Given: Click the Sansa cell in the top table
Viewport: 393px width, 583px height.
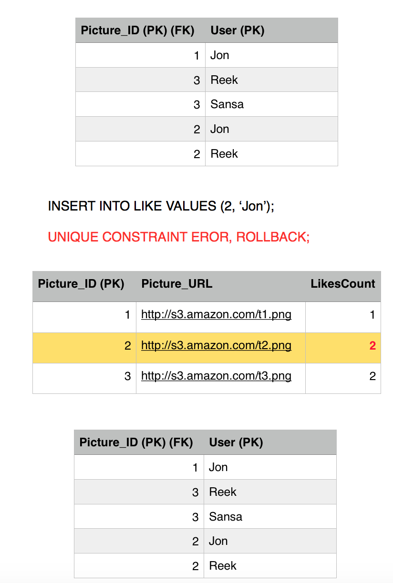Looking at the screenshot, I should coord(227,104).
